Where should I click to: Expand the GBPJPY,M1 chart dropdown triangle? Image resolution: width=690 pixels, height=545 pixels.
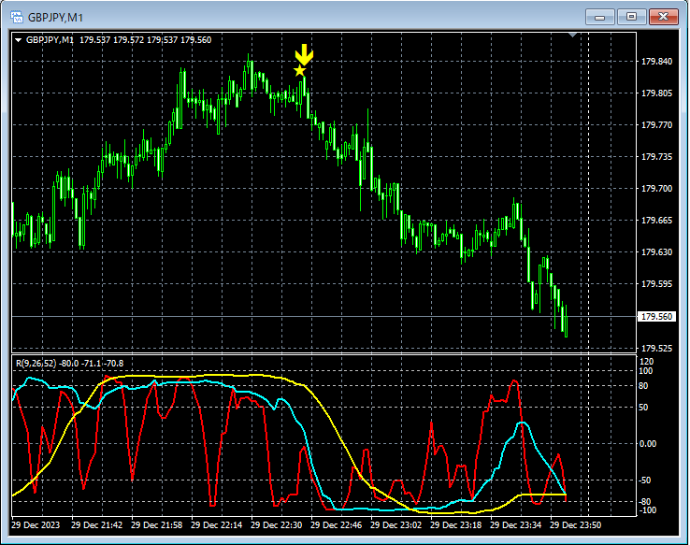coord(19,40)
